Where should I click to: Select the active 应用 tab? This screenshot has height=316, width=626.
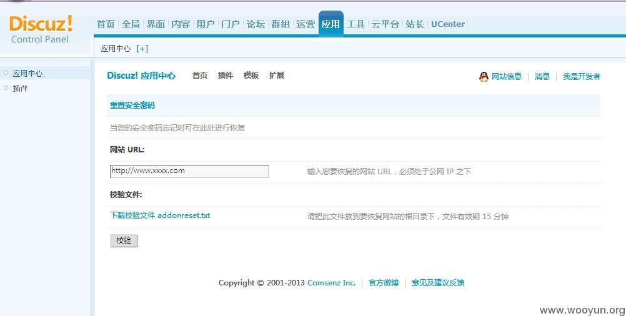pos(331,24)
